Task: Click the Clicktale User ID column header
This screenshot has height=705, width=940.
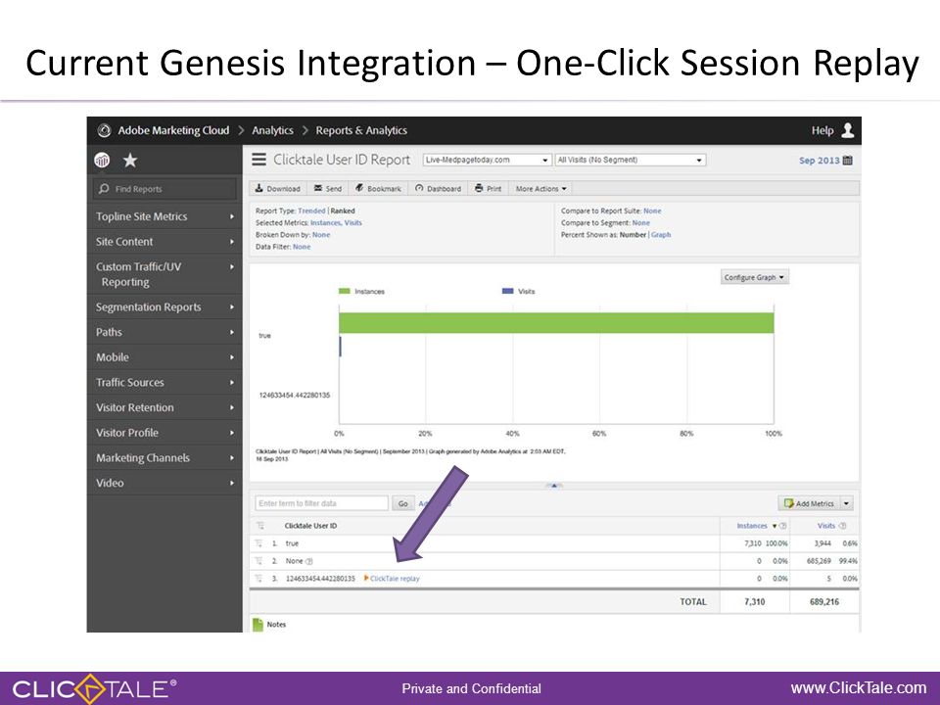Action: pos(310,526)
